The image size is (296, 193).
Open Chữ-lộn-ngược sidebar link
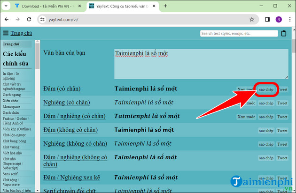click(x=14, y=135)
